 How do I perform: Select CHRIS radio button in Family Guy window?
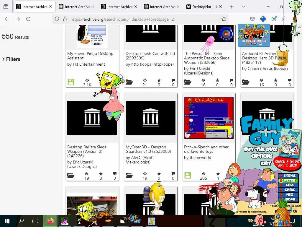coord(281,190)
